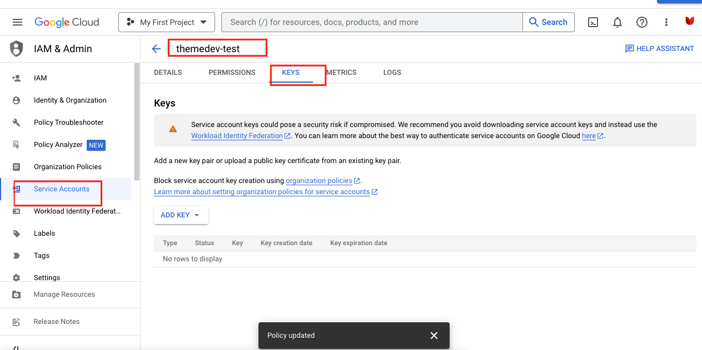Open the Search button dropdown area
Screen dimensions: 702x350
pyautogui.click(x=548, y=22)
